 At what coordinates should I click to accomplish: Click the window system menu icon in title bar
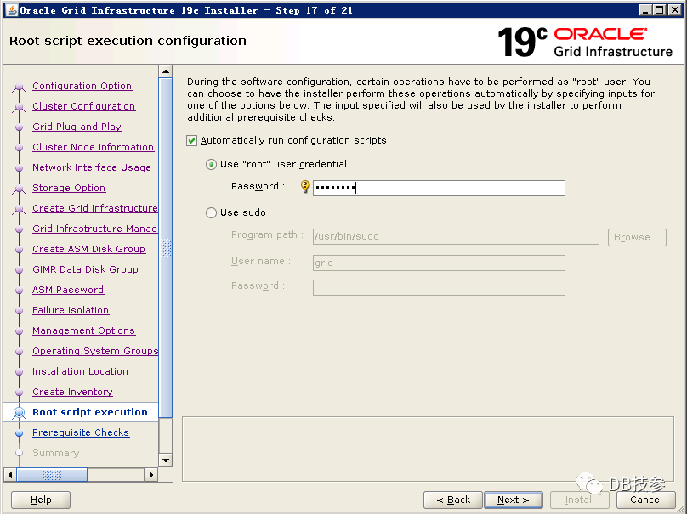tap(9, 10)
